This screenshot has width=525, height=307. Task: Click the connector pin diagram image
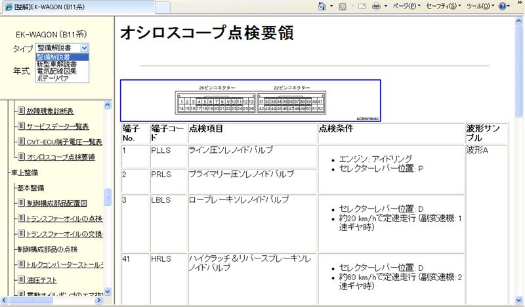[x=251, y=100]
